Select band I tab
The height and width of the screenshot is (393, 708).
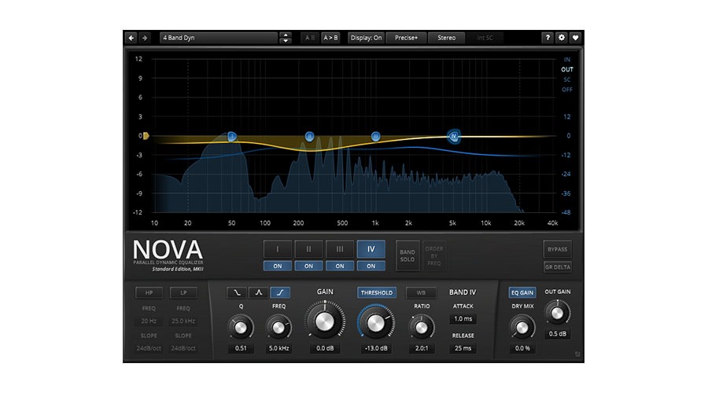[x=278, y=249]
